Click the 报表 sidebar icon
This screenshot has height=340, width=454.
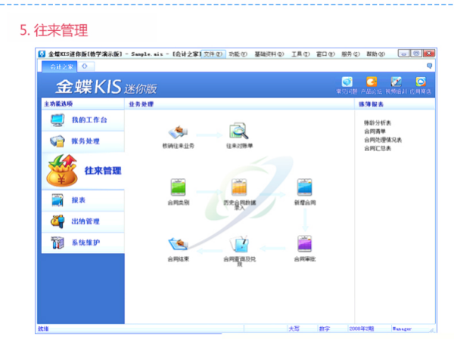[58, 200]
